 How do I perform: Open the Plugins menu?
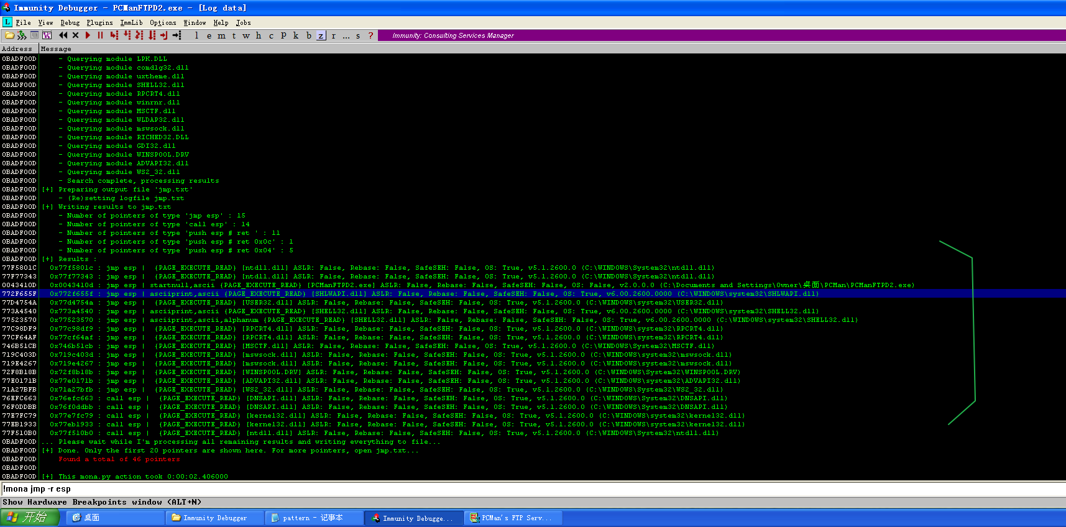tap(99, 22)
